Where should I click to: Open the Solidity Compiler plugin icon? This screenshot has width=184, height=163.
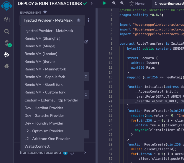[6, 43]
